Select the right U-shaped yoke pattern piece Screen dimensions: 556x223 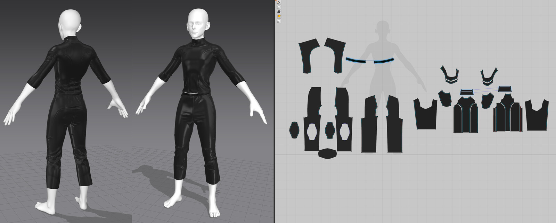pos(489,77)
